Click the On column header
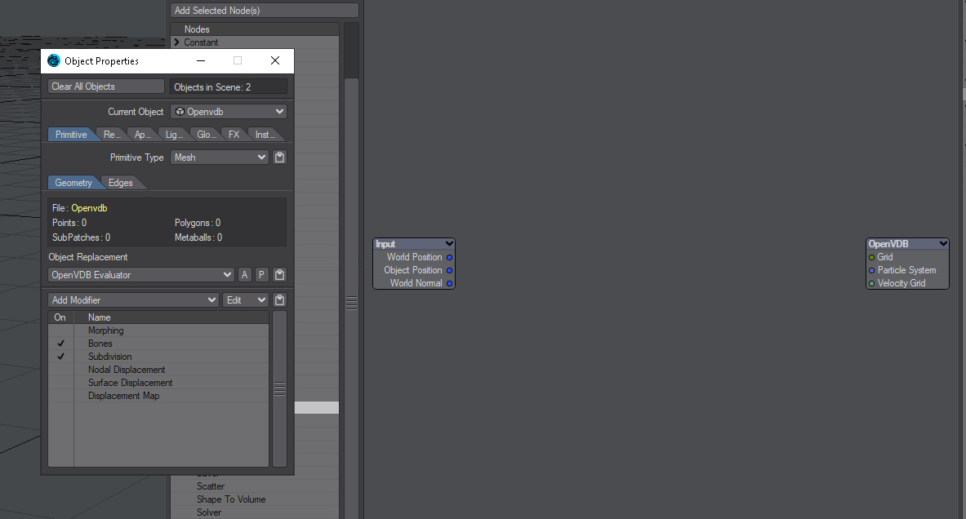Image resolution: width=966 pixels, height=519 pixels. (x=60, y=317)
